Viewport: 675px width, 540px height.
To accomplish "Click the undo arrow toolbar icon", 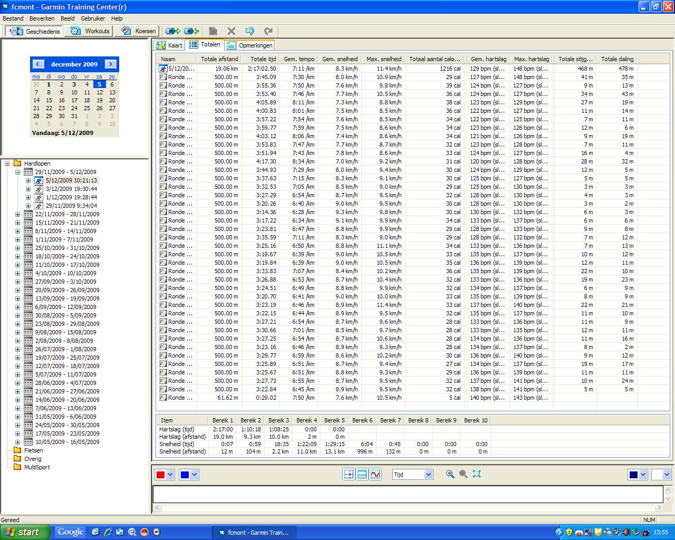I will 250,31.
